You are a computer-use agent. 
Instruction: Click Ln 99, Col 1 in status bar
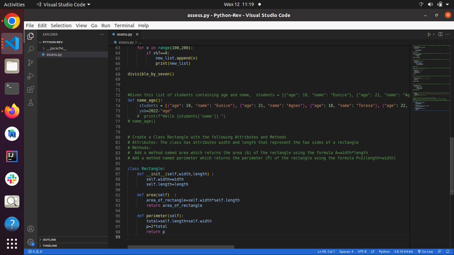[326, 252]
